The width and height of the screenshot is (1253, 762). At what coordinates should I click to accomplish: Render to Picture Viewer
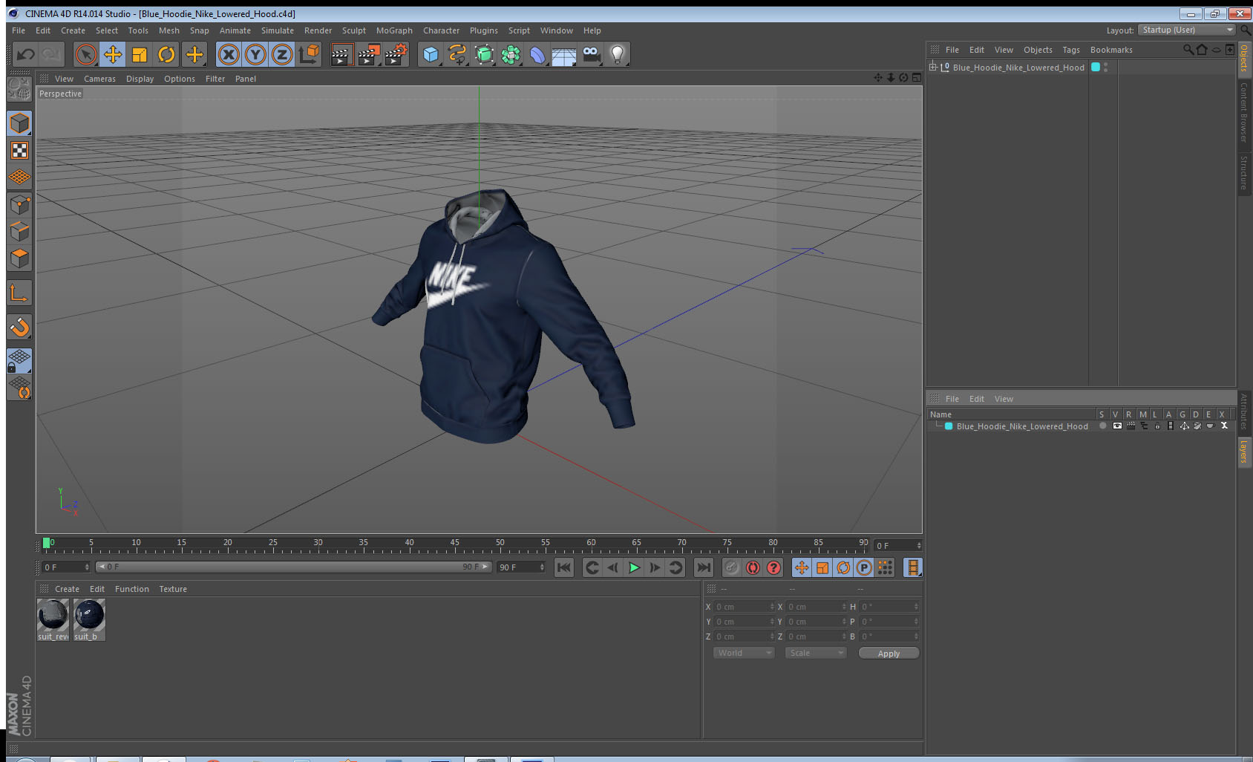coord(368,54)
